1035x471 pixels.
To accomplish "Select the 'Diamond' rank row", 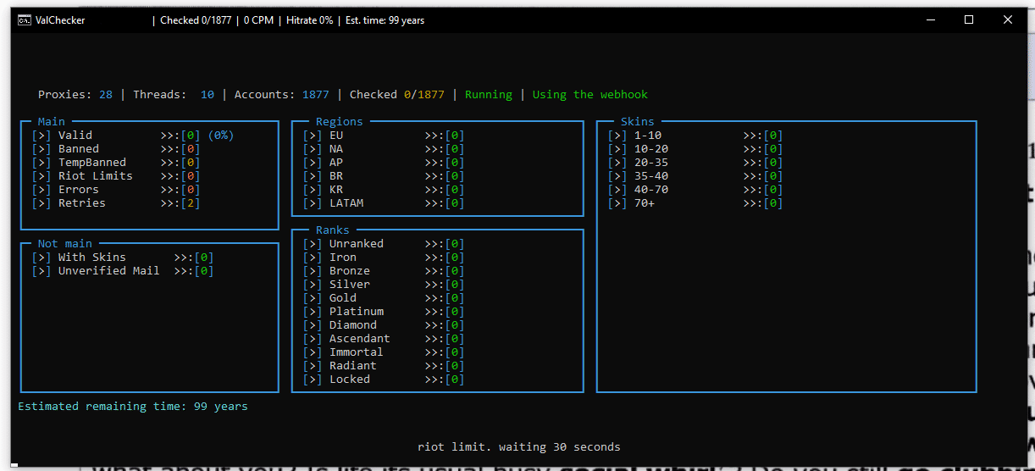I will [x=384, y=325].
